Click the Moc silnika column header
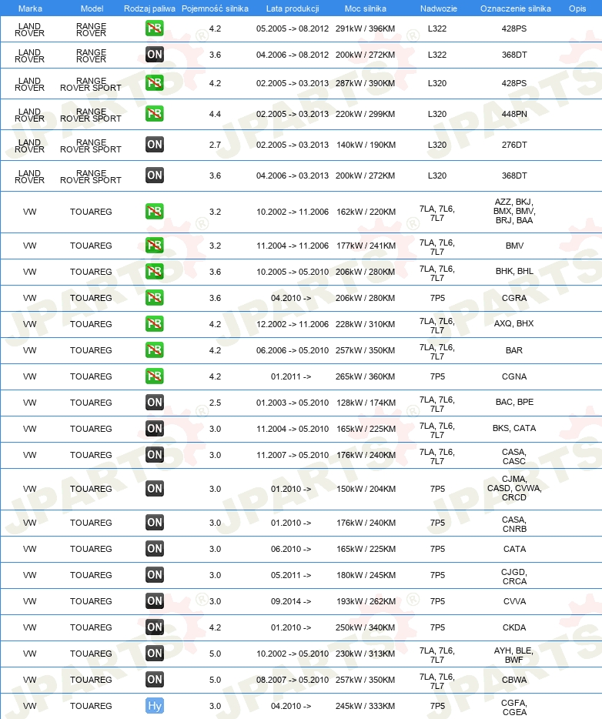 (366, 8)
